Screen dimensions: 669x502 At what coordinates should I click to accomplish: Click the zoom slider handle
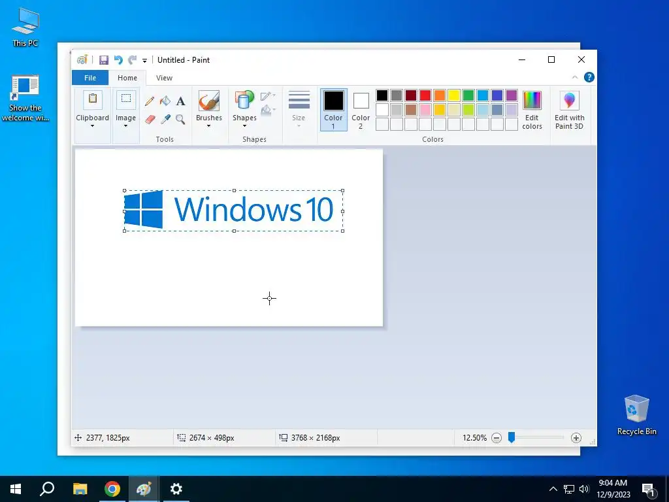pos(512,437)
